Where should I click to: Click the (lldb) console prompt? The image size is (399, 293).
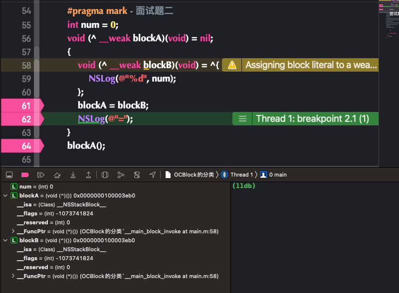[x=243, y=186]
